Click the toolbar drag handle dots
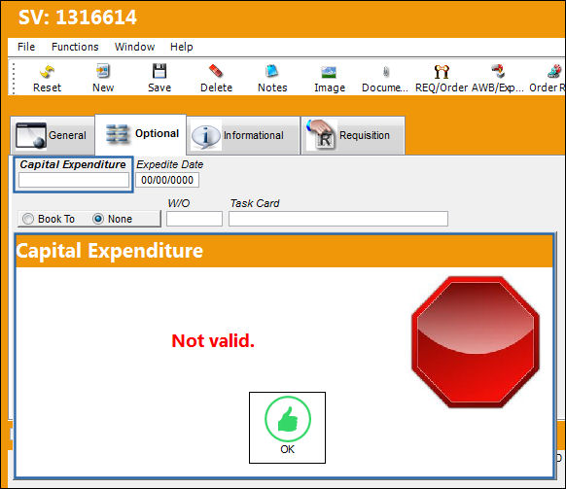 pyautogui.click(x=14, y=79)
